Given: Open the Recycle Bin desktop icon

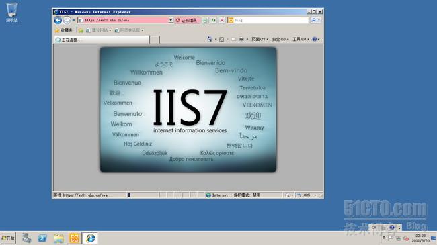Looking at the screenshot, I should [x=11, y=12].
